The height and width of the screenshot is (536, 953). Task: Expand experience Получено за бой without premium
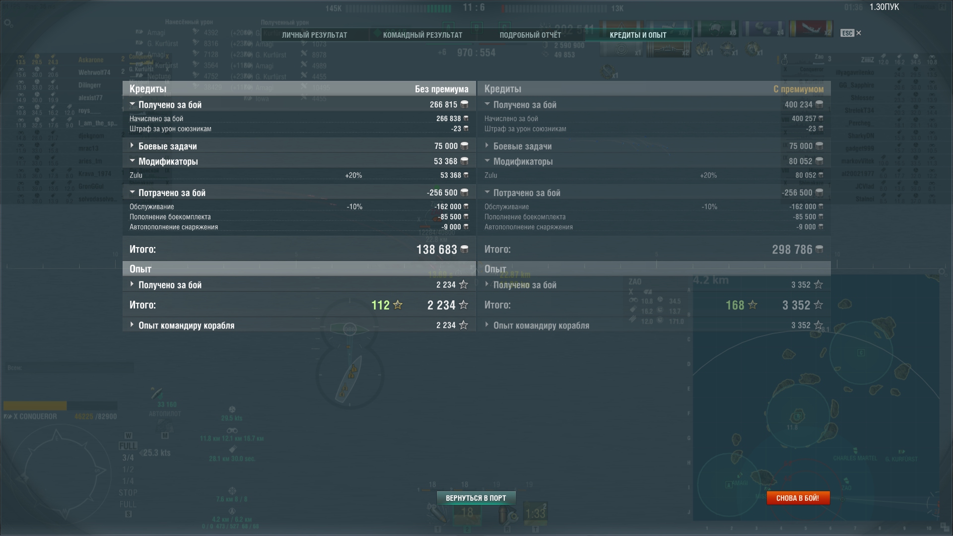(132, 284)
